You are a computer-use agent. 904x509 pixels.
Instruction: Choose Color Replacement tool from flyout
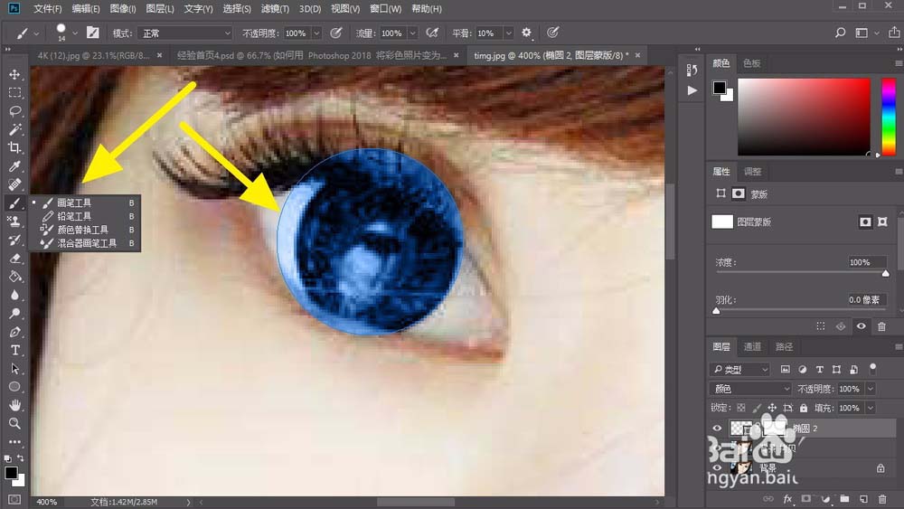coord(85,230)
